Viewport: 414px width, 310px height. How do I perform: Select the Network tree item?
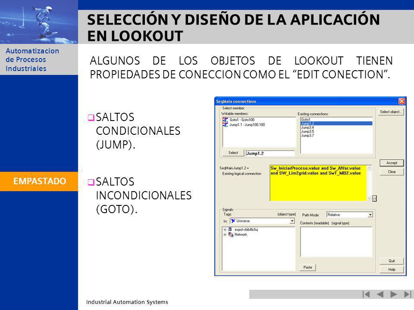click(241, 235)
